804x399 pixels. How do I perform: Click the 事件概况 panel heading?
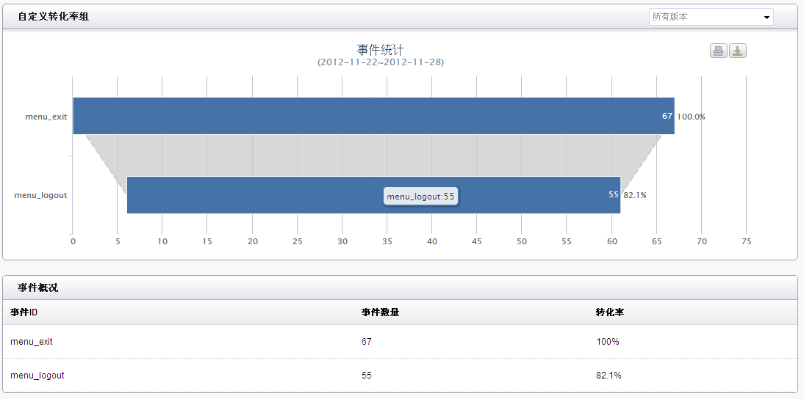tap(38, 288)
